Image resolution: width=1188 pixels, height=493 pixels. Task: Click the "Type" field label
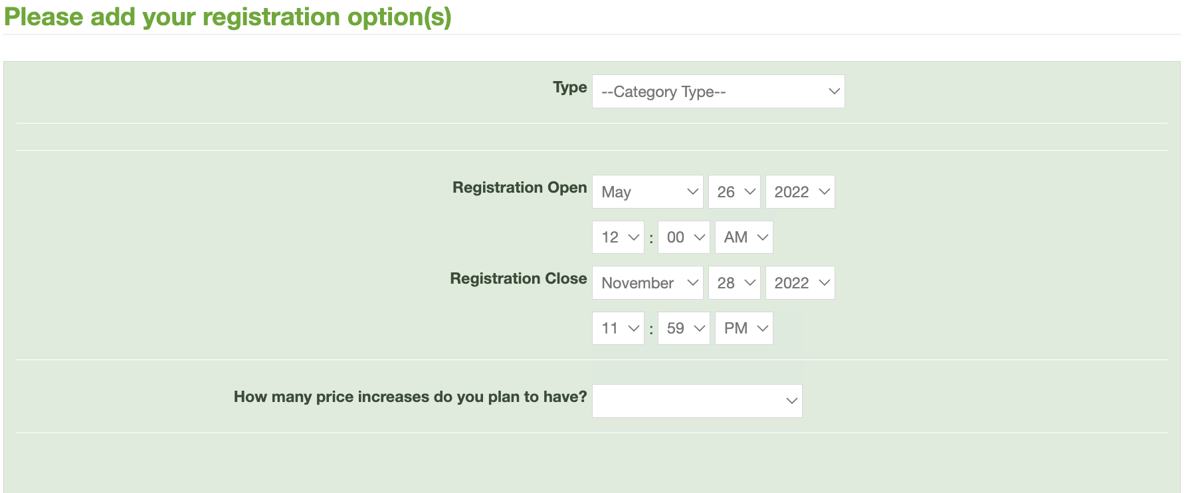569,88
